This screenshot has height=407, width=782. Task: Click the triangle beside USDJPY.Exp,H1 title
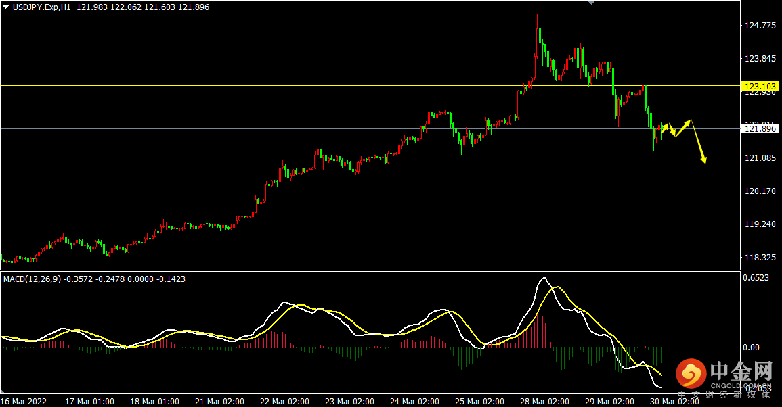point(5,7)
